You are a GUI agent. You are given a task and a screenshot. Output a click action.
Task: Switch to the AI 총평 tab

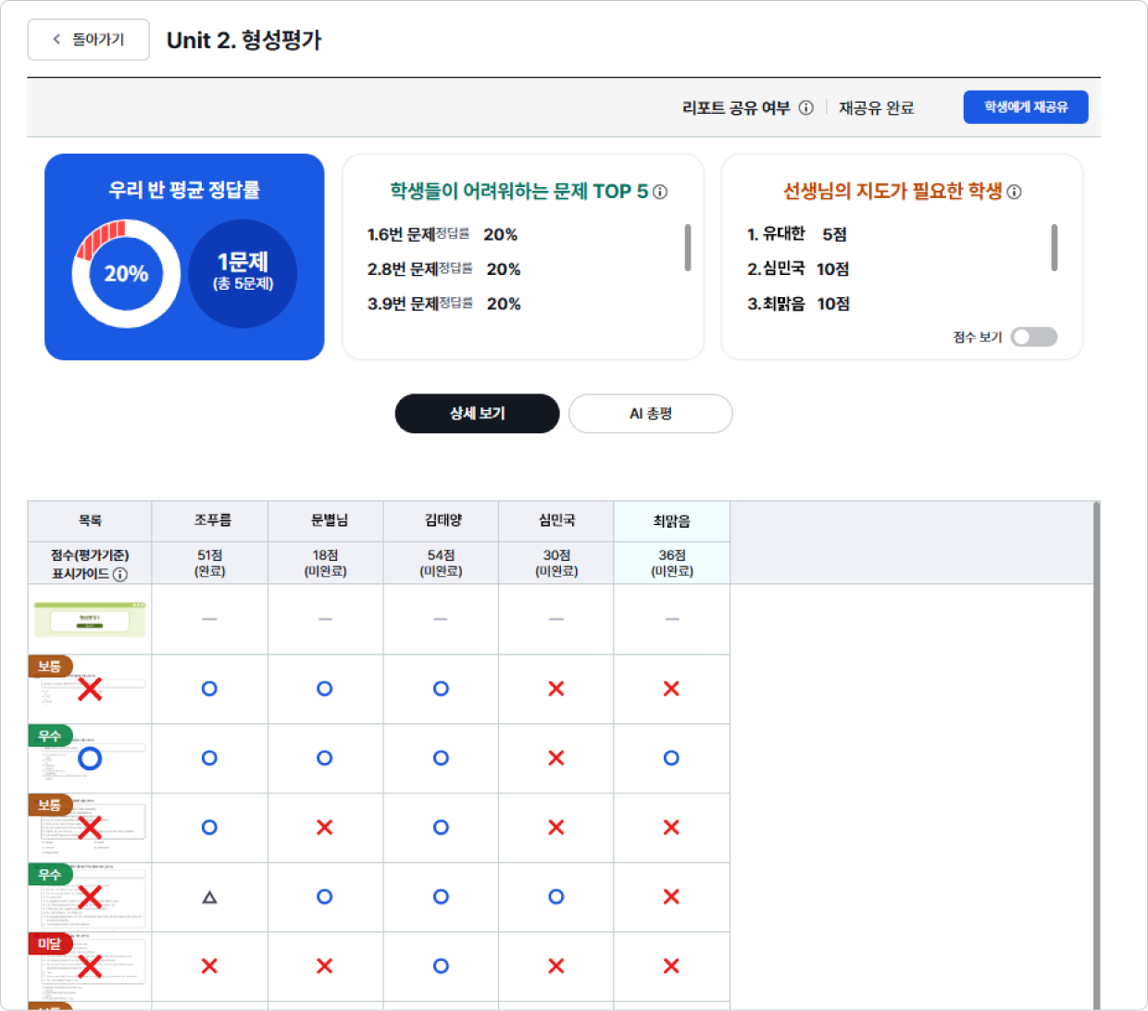coord(651,414)
